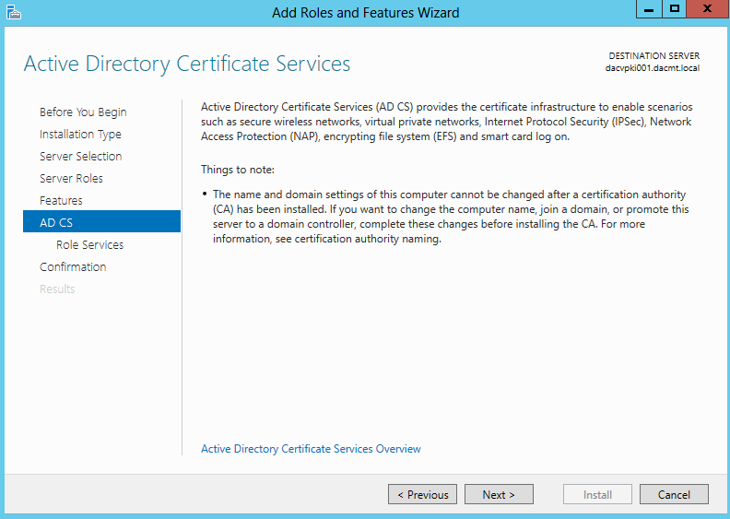Click the DESTINATION SERVER label

click(x=654, y=56)
